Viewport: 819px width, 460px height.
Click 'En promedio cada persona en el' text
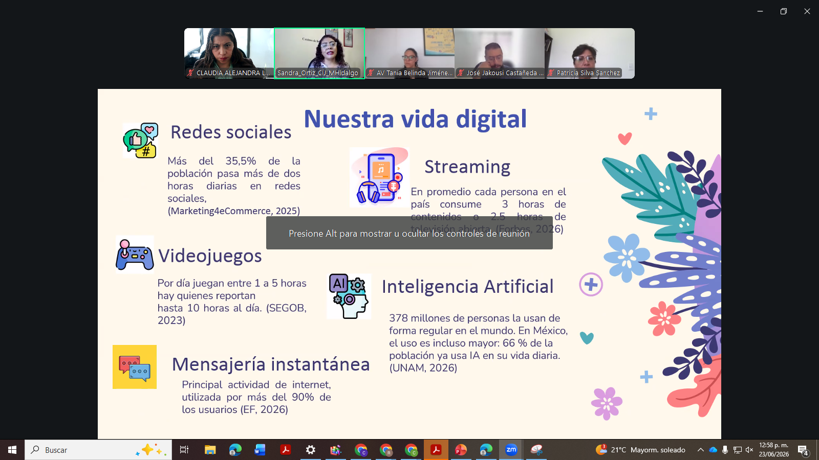488,192
